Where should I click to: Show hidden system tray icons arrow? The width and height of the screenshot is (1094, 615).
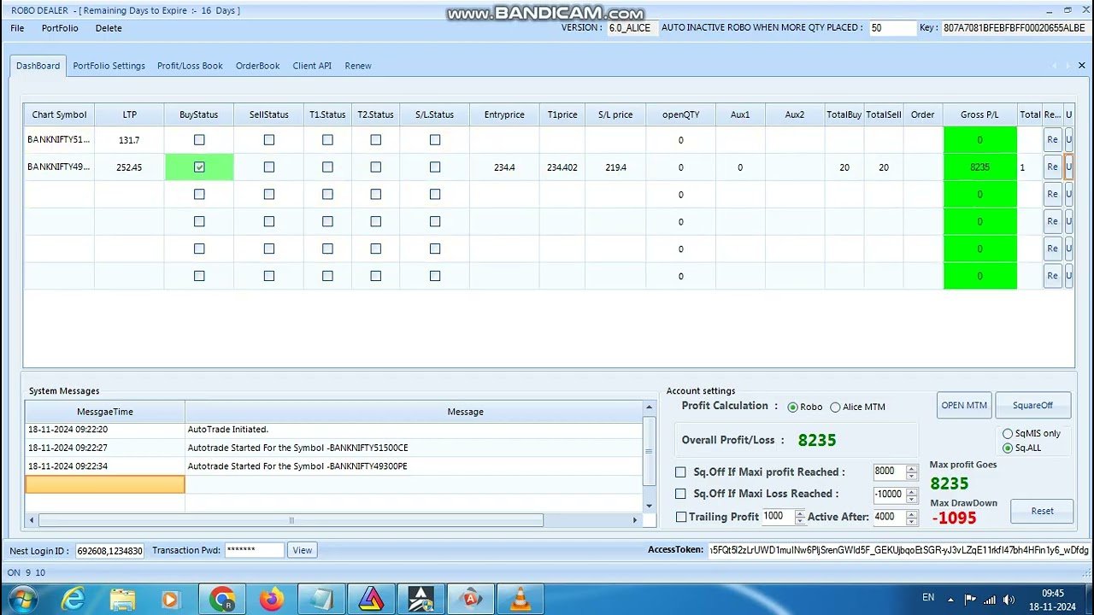pyautogui.click(x=952, y=599)
